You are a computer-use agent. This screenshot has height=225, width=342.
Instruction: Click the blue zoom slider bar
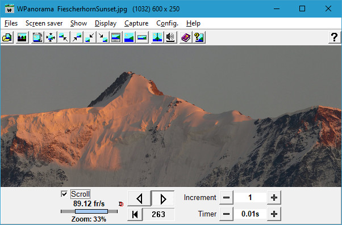coord(91,211)
